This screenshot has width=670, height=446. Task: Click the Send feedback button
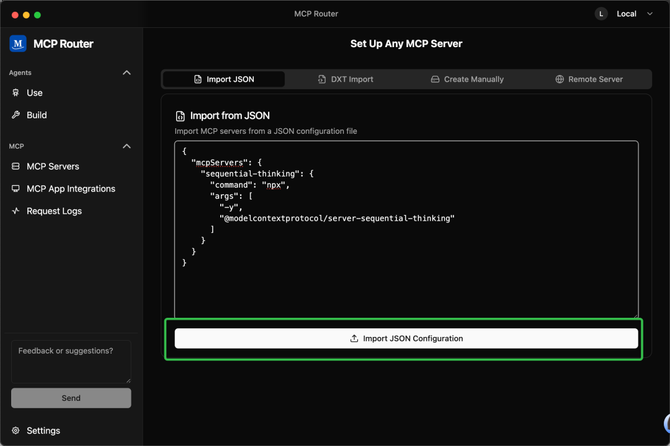point(71,398)
